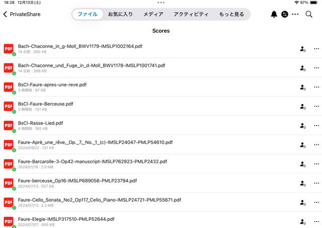Open the search magnifier
Screen dimensions: 322x228
(x=309, y=15)
